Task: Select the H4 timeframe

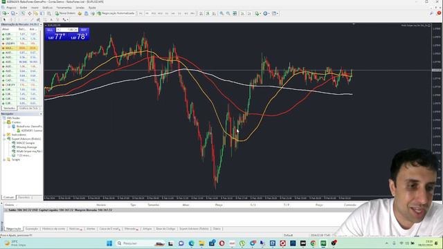Action: 173,13
